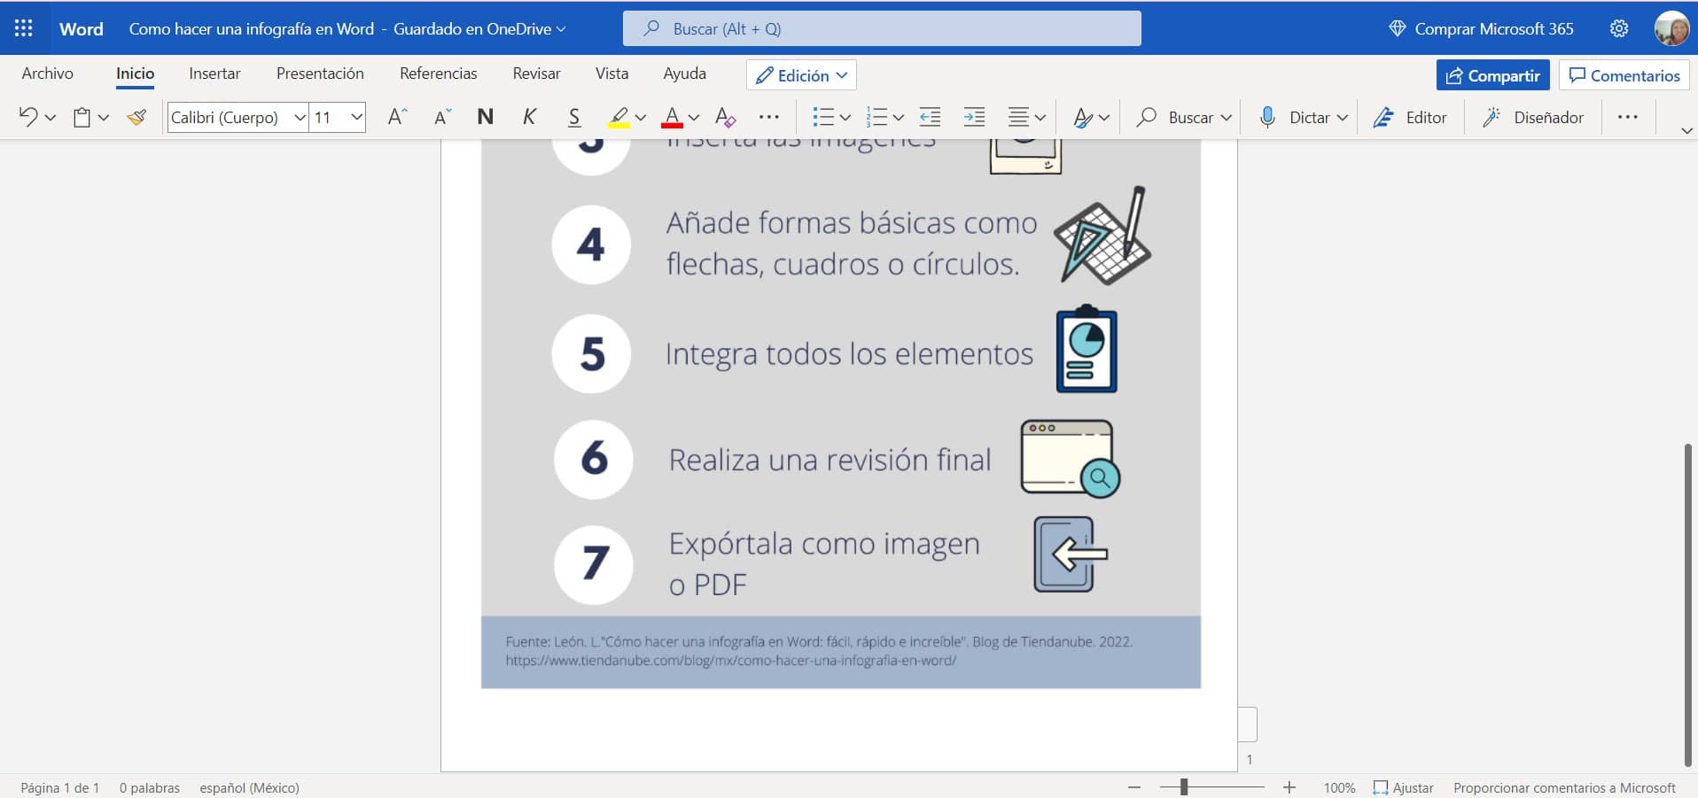Screen dimensions: 1698x798
Task: Open the Comentarios panel
Action: click(x=1624, y=74)
